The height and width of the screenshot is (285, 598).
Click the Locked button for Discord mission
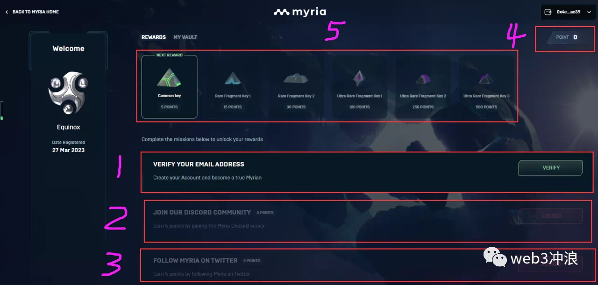pyautogui.click(x=551, y=216)
